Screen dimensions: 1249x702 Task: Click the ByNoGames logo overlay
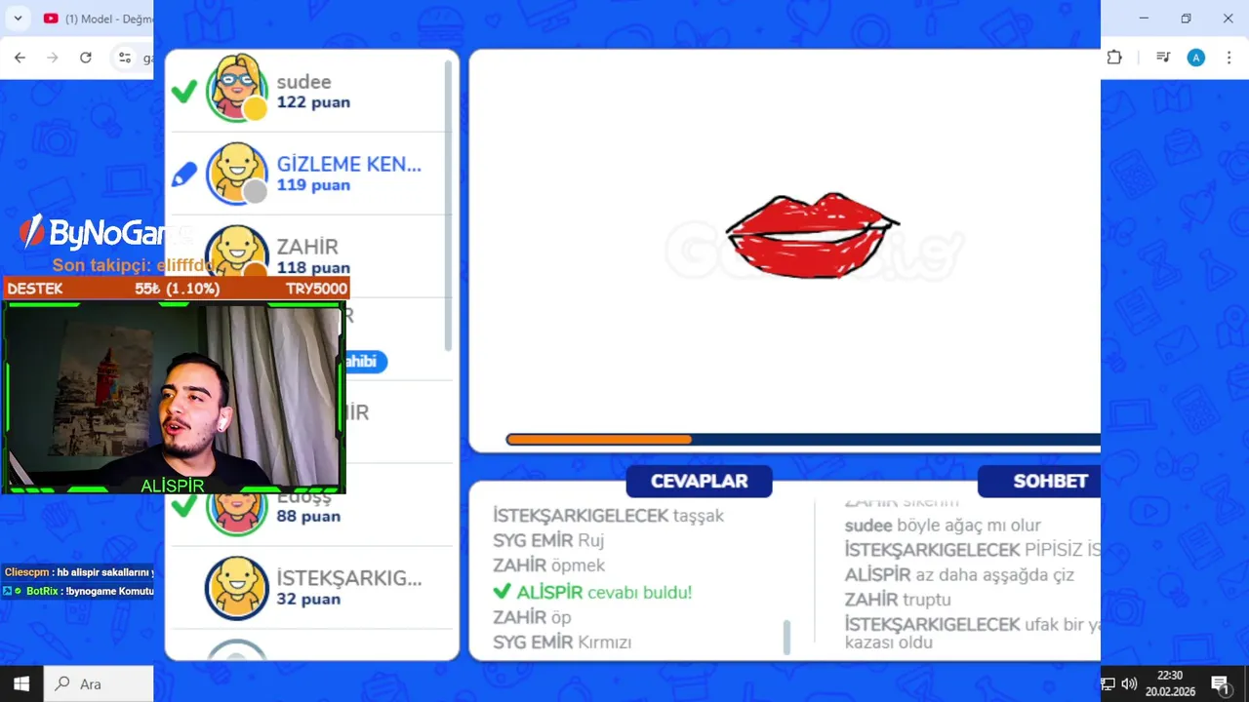tap(105, 232)
